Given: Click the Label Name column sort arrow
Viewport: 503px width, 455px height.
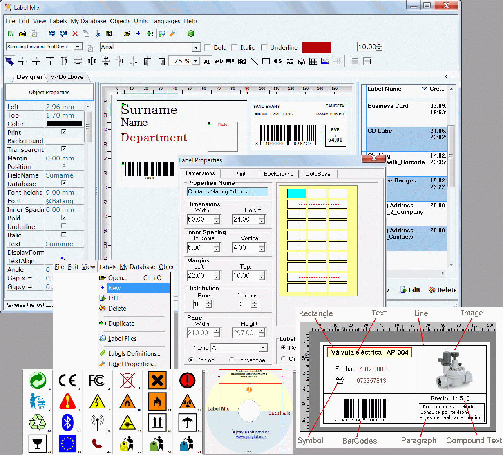Looking at the screenshot, I should pyautogui.click(x=424, y=89).
